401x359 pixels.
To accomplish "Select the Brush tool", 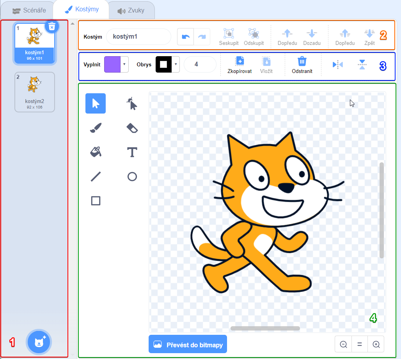I will (x=96, y=128).
